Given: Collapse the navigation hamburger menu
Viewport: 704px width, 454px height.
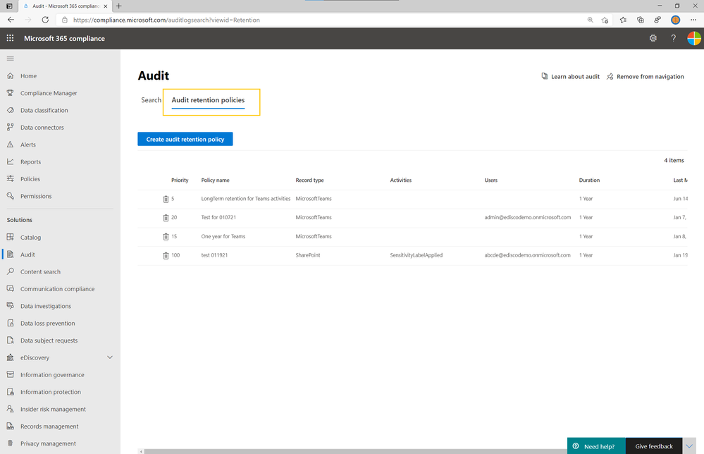Looking at the screenshot, I should point(11,59).
